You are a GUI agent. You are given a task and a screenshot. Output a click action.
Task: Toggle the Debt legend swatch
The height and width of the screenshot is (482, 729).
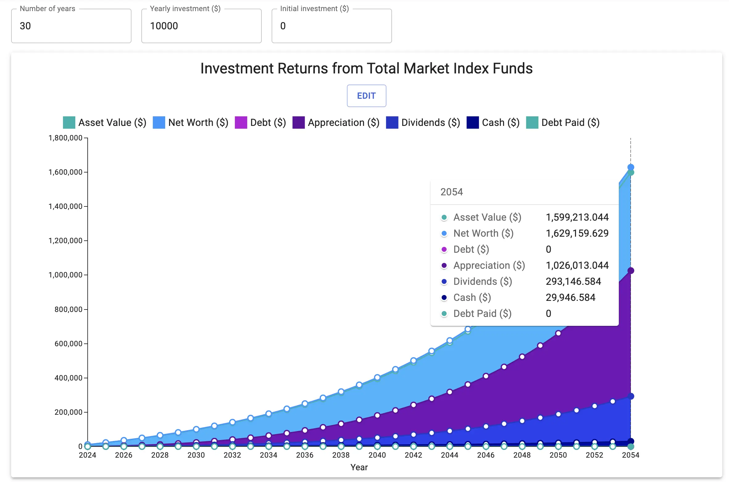point(241,123)
